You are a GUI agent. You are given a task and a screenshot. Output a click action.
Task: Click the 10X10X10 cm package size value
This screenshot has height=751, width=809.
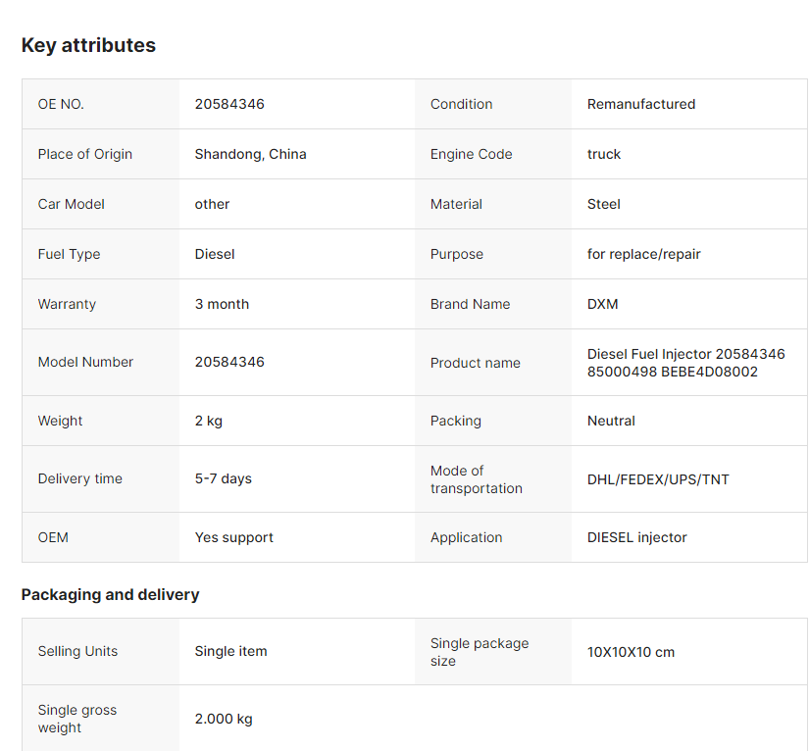(631, 652)
